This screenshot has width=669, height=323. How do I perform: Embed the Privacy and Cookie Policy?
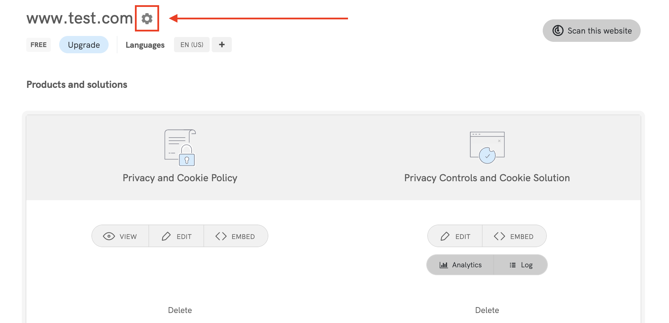[x=236, y=236]
